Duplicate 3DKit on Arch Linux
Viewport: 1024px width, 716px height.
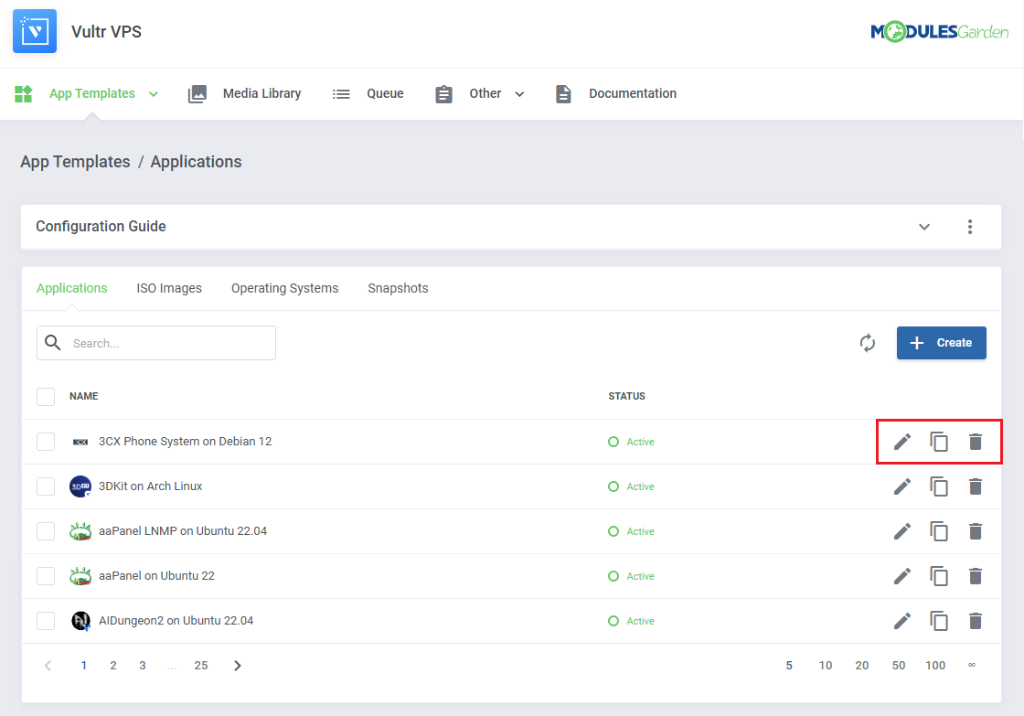tap(938, 486)
